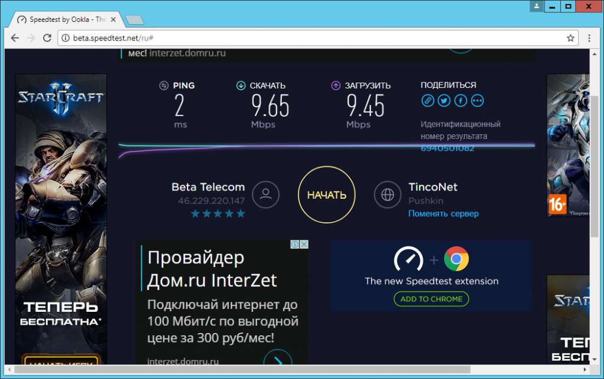Start test with НАЧАТЬ button
Viewport: 604px width, 379px height.
327,195
